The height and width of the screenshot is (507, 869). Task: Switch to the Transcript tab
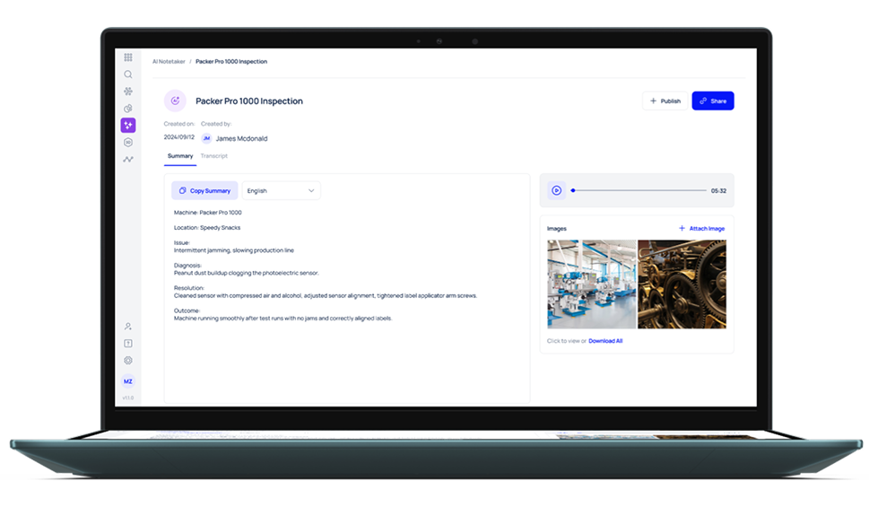pos(214,156)
